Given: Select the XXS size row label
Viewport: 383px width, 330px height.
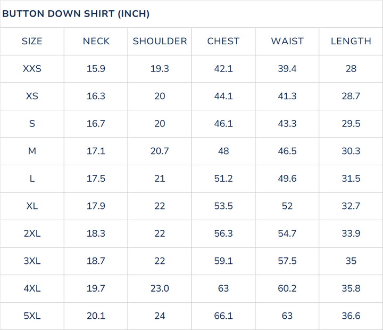Looking at the screenshot, I should point(32,69).
